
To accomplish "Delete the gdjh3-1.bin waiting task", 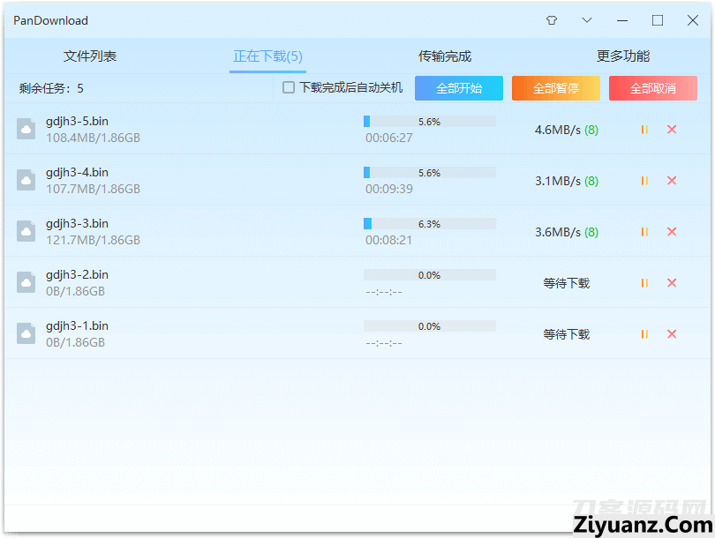I will pos(672,334).
